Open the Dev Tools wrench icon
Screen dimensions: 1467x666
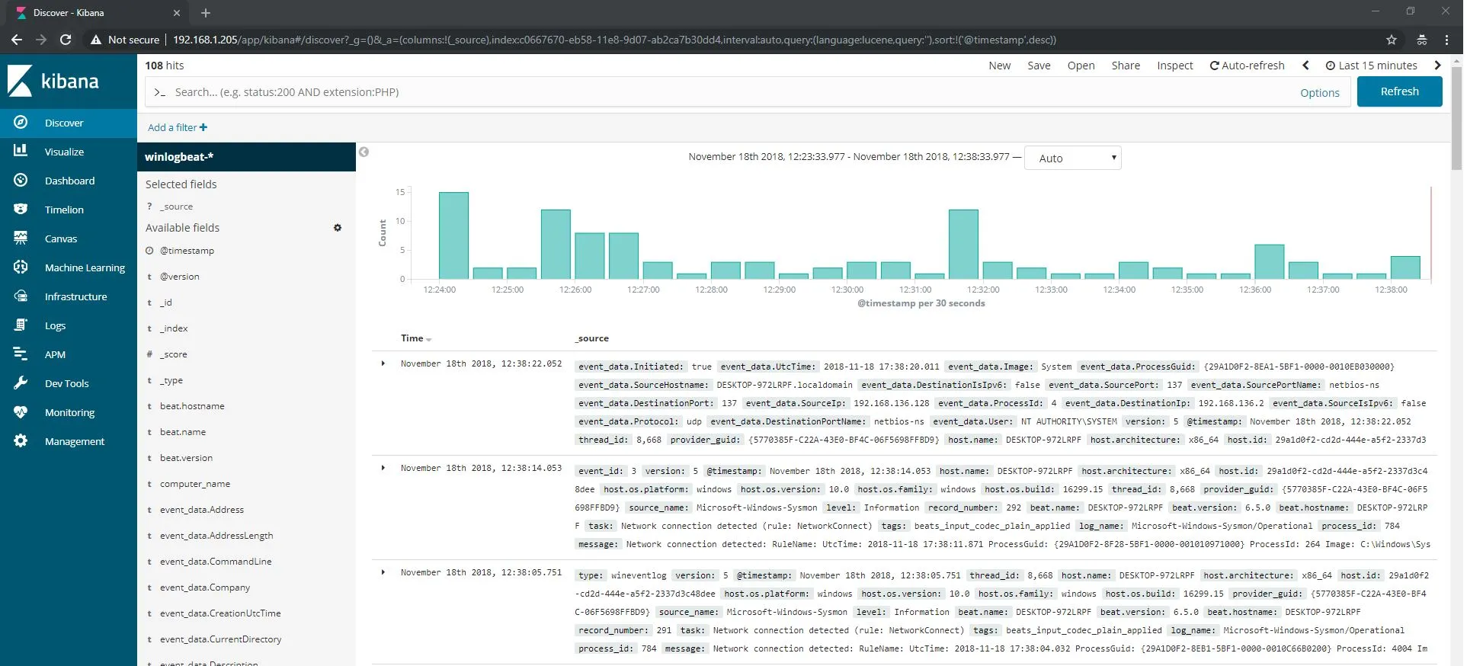click(21, 383)
